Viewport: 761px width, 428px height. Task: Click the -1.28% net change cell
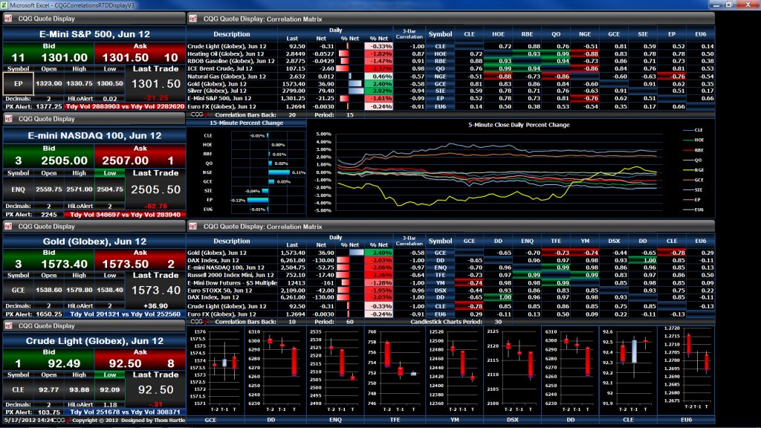[378, 282]
